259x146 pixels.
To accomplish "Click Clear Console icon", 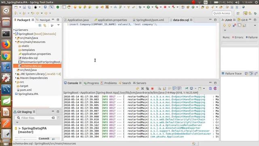I will click(x=159, y=88).
